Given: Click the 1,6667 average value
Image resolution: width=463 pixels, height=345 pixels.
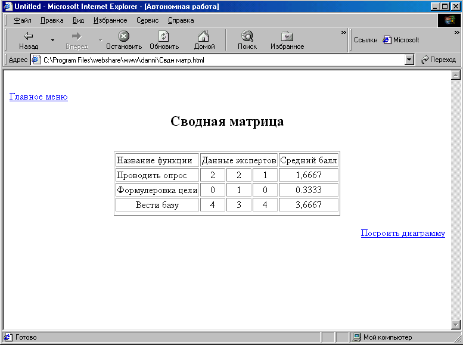Looking at the screenshot, I should click(309, 175).
